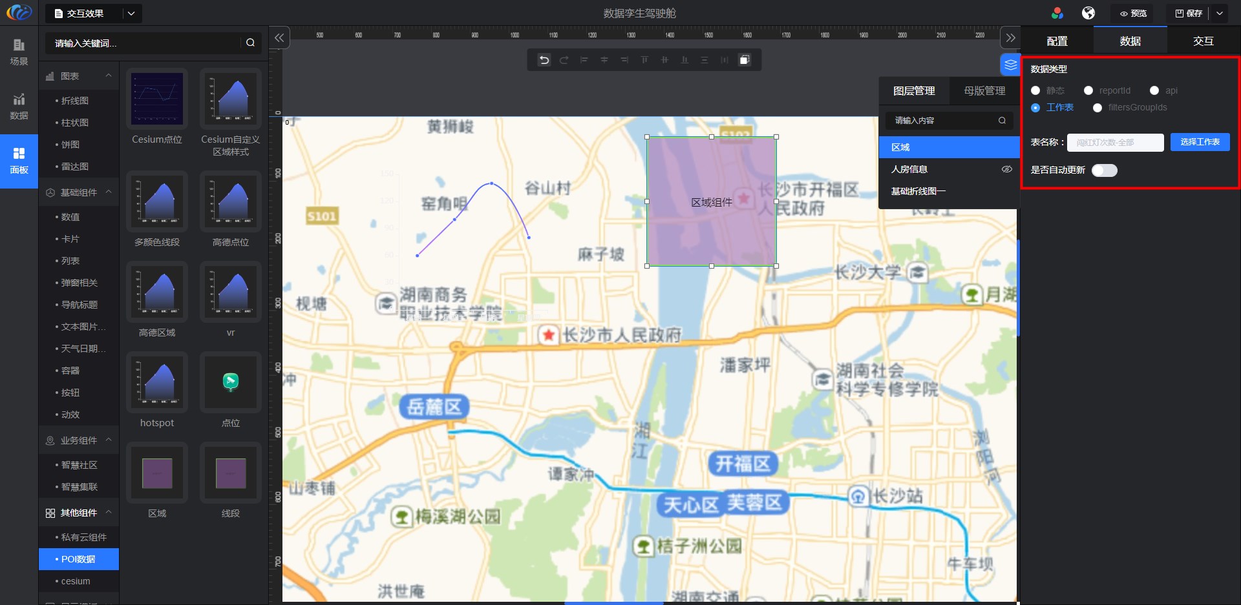Switch to the 交互 tab
This screenshot has width=1241, height=605.
tap(1203, 41)
